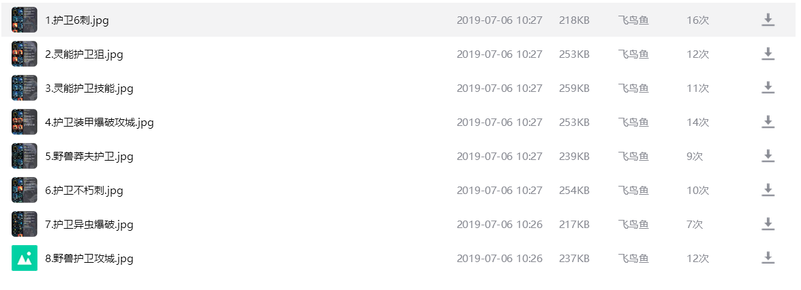The width and height of the screenshot is (801, 290).
Task: Open file name 3.灵能护卫技能.jpg
Action: click(89, 88)
